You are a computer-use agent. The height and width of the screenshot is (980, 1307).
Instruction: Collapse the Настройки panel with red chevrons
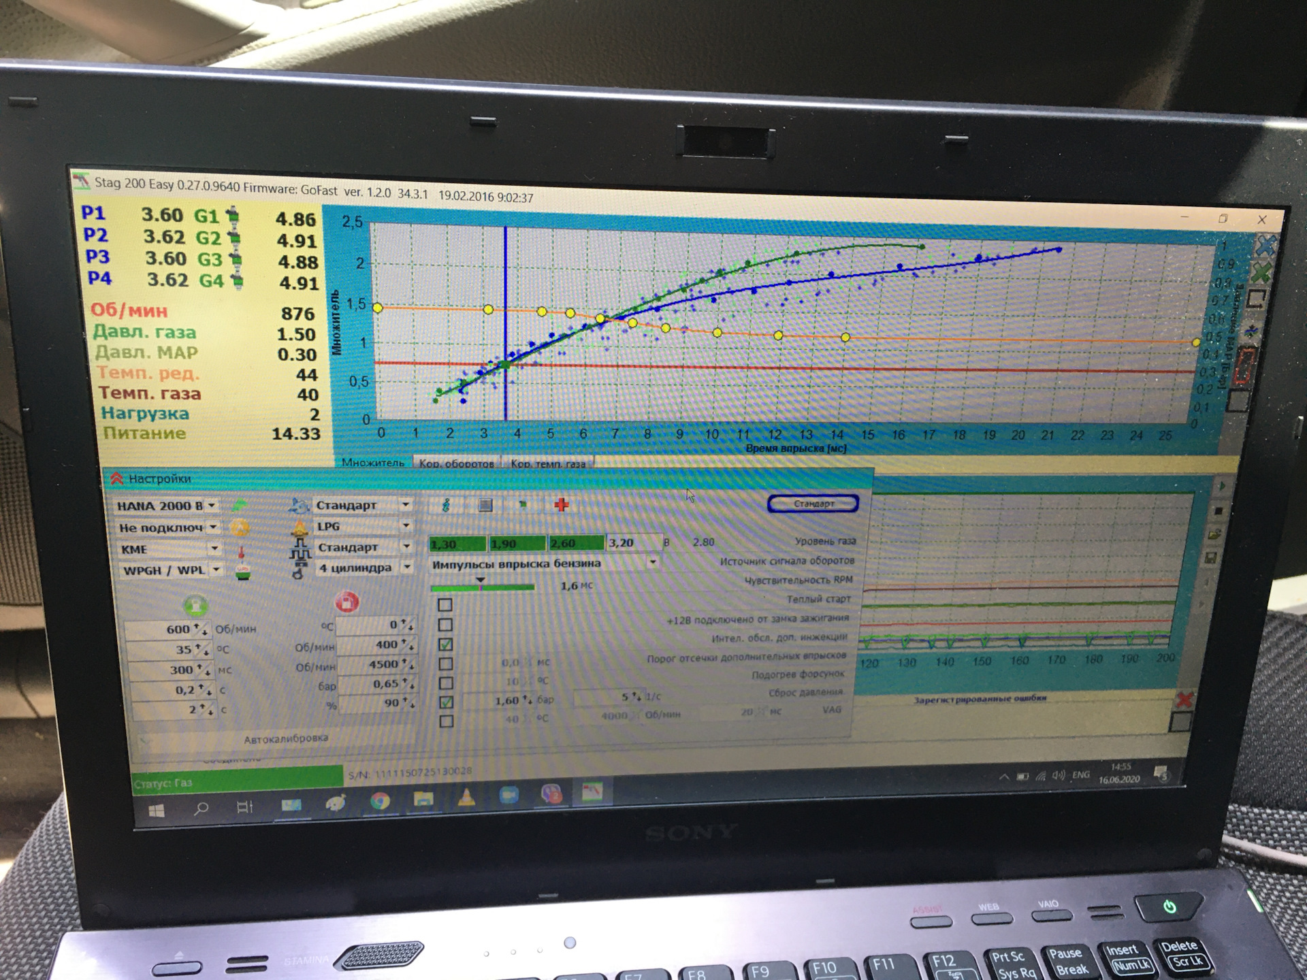(x=117, y=478)
